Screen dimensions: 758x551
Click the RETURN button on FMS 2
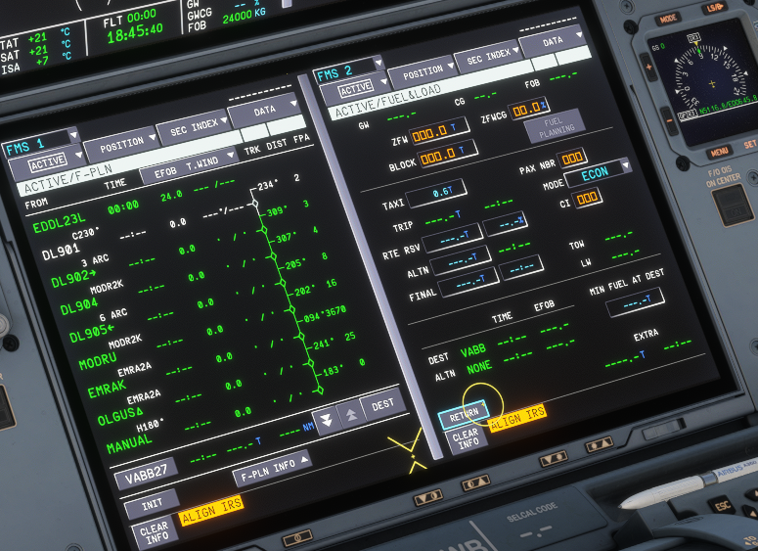[464, 414]
